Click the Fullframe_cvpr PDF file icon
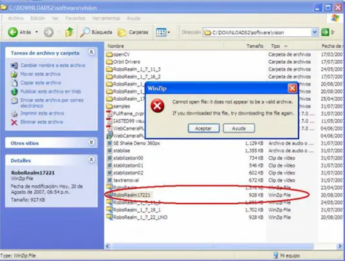The height and width of the screenshot is (261, 345). coord(110,114)
